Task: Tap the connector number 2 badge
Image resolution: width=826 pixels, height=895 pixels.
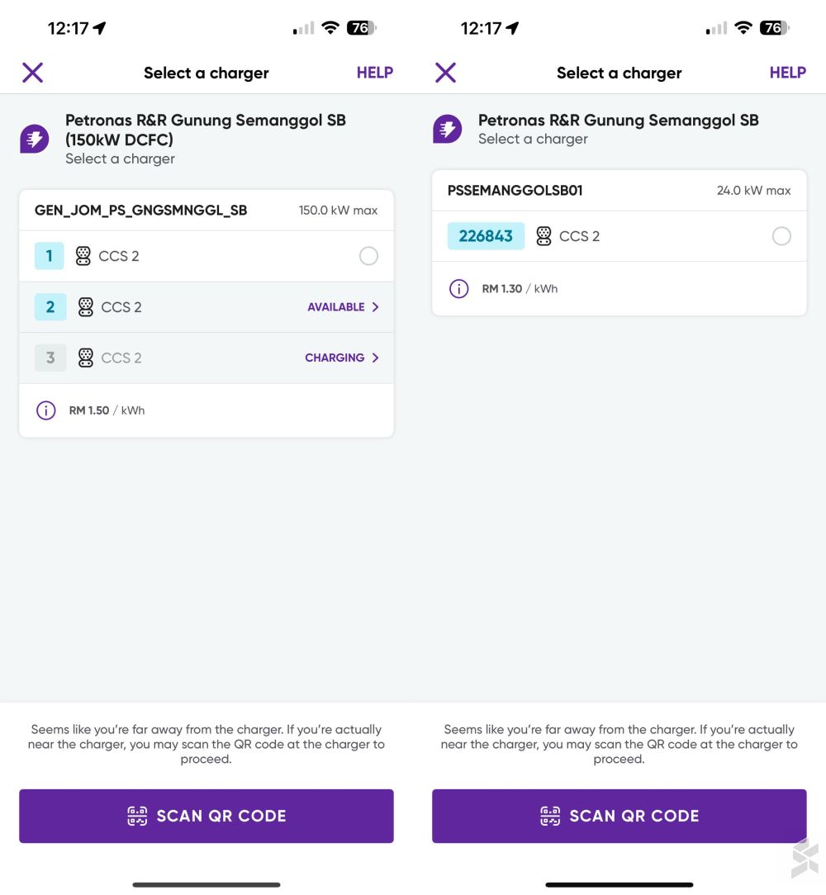Action: pos(50,307)
